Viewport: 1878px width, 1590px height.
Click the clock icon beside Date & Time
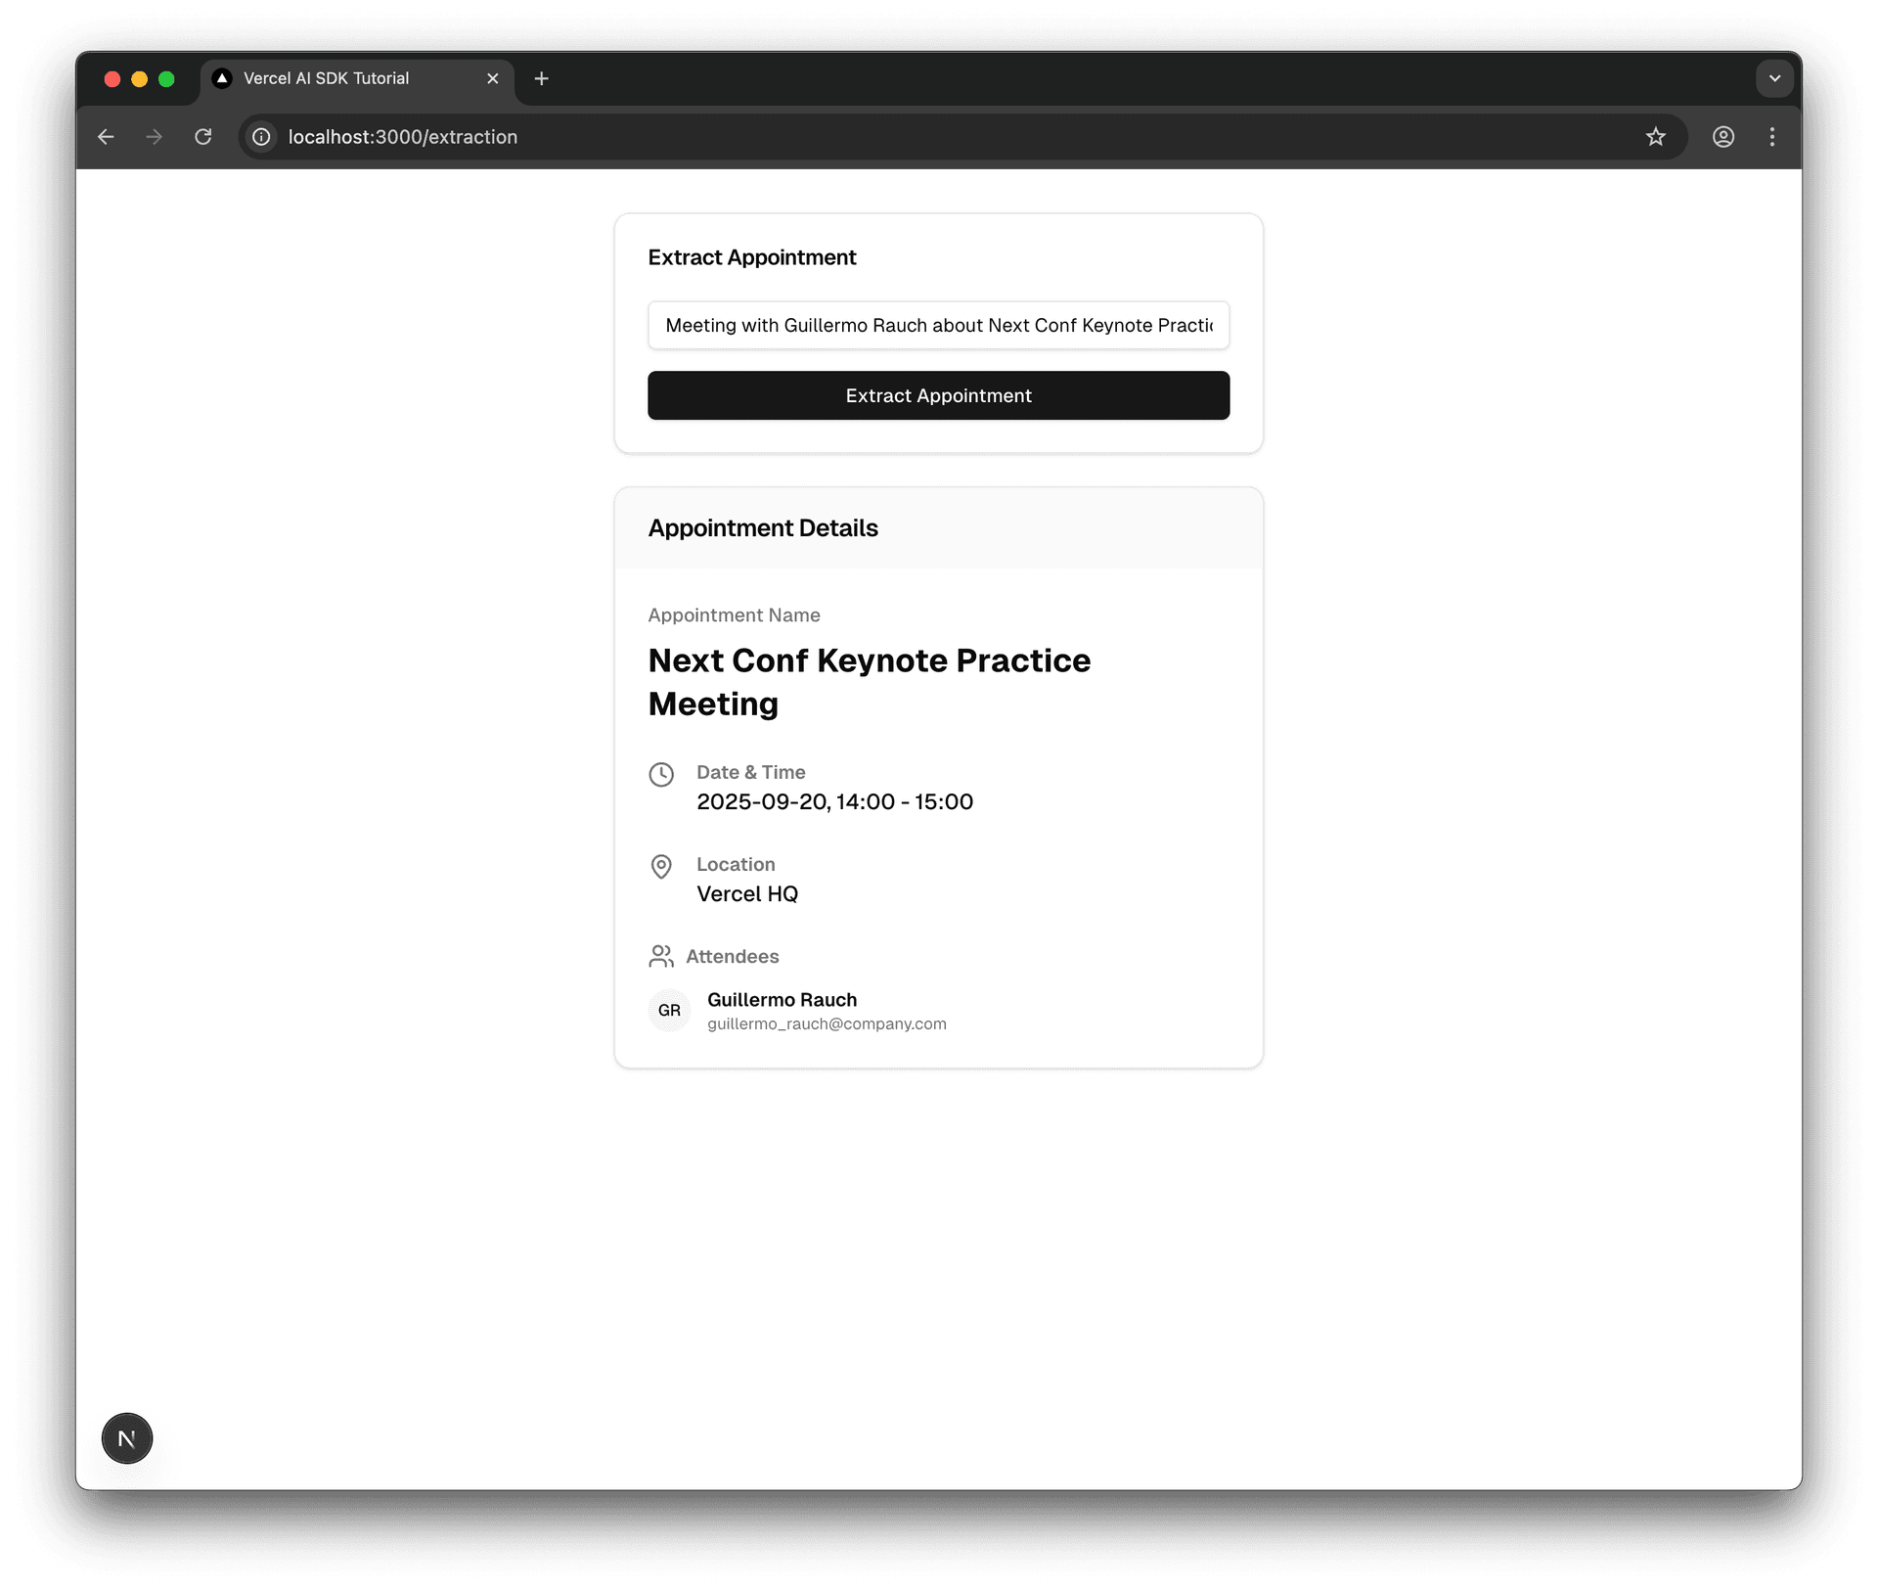coord(662,774)
